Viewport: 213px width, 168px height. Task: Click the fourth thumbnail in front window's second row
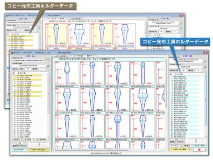(143, 99)
